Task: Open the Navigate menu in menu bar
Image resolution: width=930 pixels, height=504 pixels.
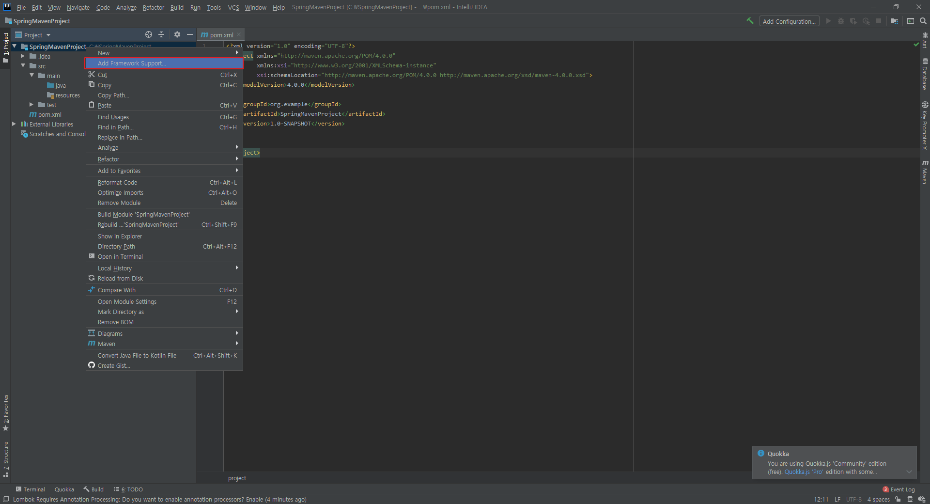Action: coord(78,7)
